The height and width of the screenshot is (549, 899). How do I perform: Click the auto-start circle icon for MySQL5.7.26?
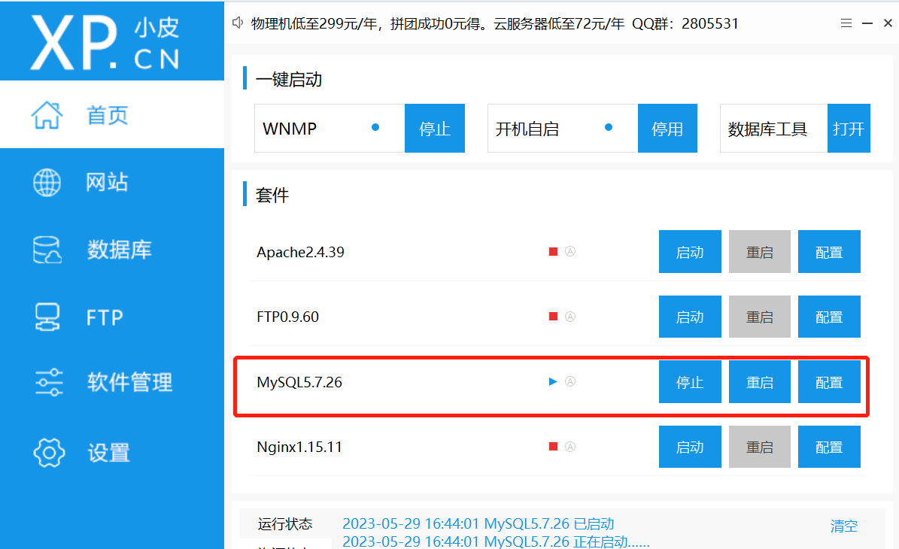tap(570, 381)
